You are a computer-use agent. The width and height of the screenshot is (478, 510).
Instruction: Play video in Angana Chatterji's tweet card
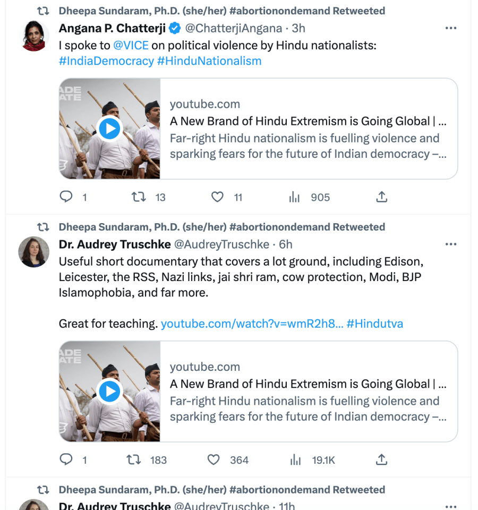pyautogui.click(x=110, y=129)
